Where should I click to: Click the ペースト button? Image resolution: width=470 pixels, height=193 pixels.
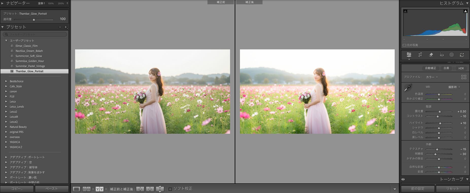click(52, 189)
